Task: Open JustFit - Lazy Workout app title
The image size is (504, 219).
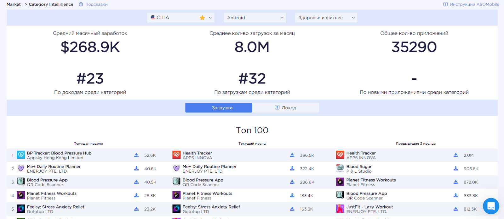Action: tap(370, 207)
